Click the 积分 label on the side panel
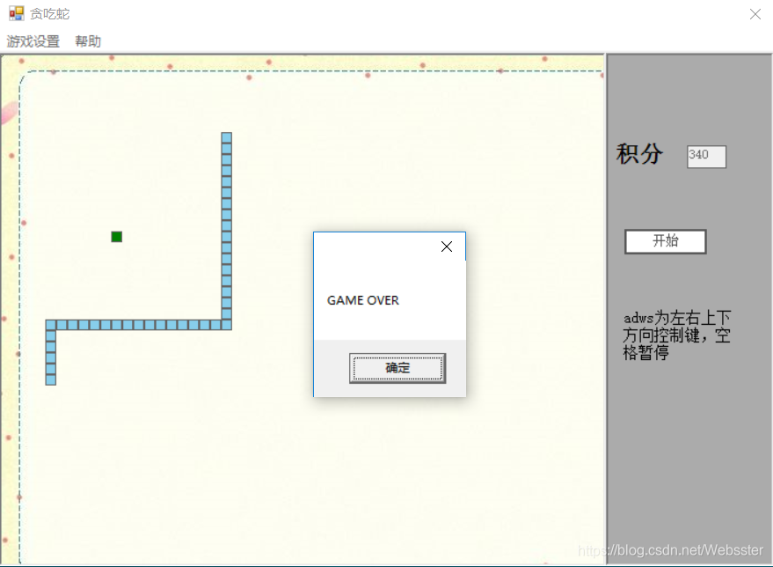This screenshot has width=773, height=567. (639, 155)
